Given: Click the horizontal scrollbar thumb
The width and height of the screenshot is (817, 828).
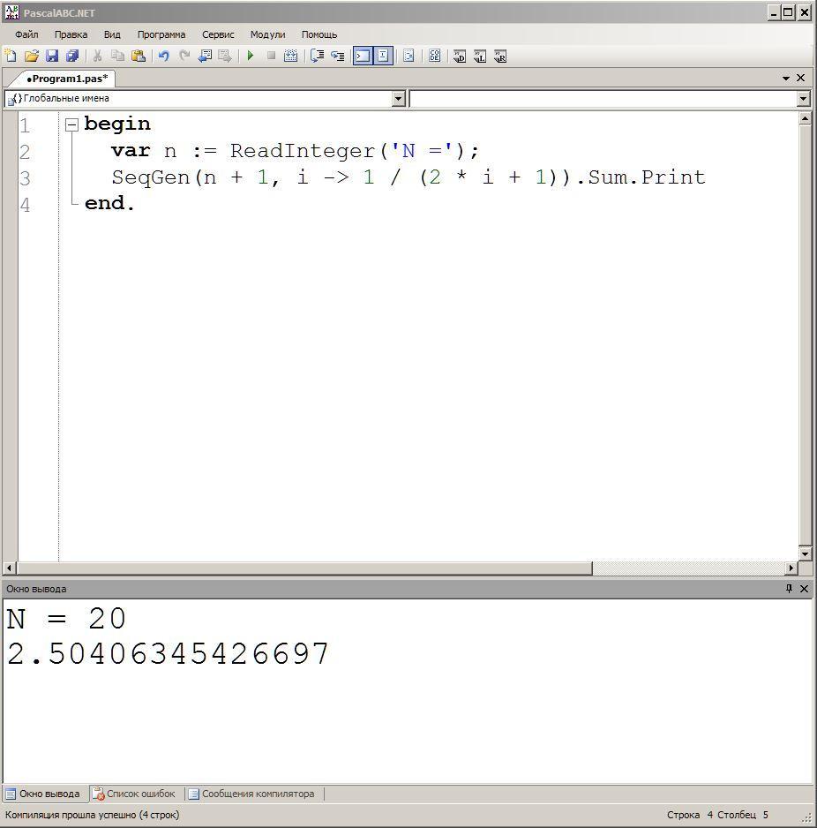Looking at the screenshot, I should [304, 568].
